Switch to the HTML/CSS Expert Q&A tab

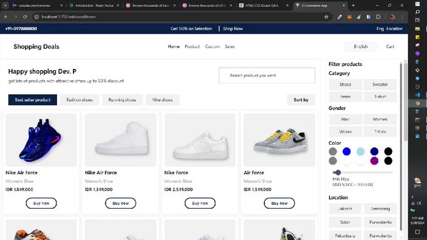tap(262, 6)
